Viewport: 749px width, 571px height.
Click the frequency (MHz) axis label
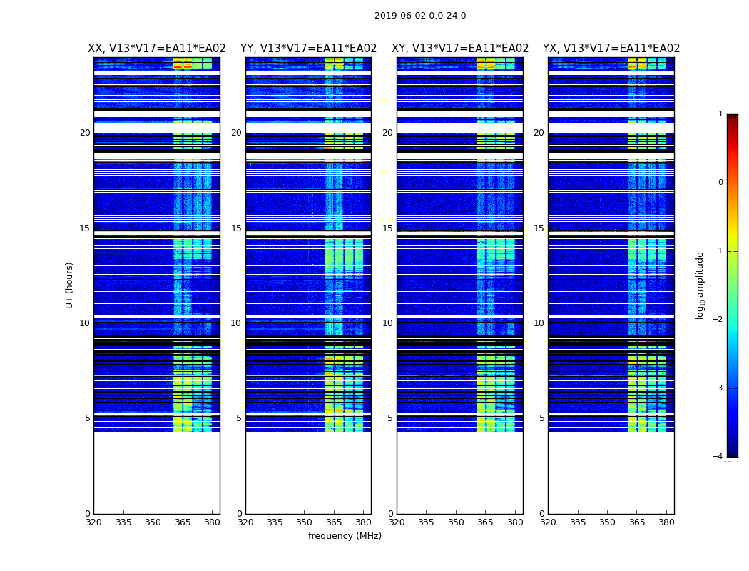point(345,535)
